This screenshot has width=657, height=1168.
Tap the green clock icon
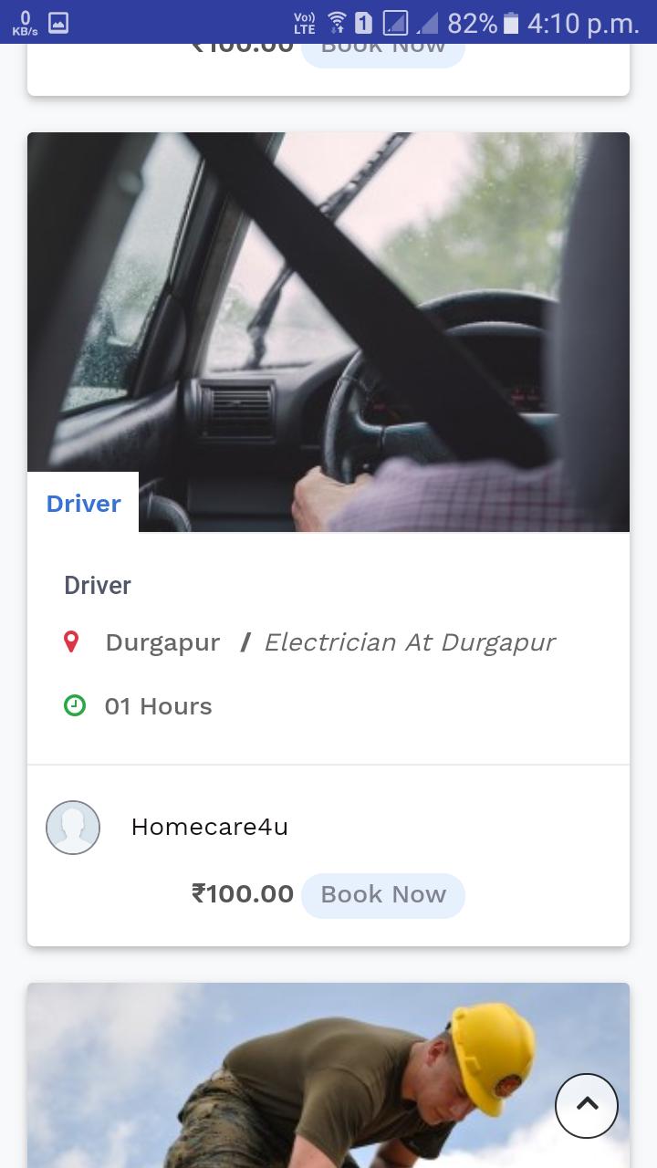pyautogui.click(x=75, y=705)
